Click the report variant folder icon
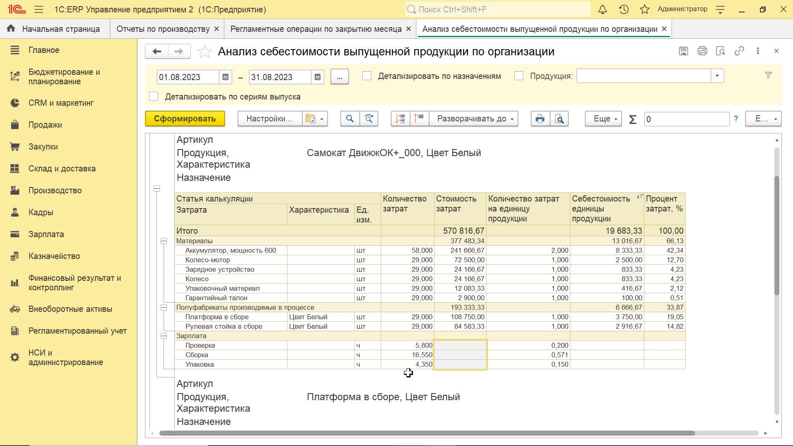This screenshot has height=446, width=793. 310,119
